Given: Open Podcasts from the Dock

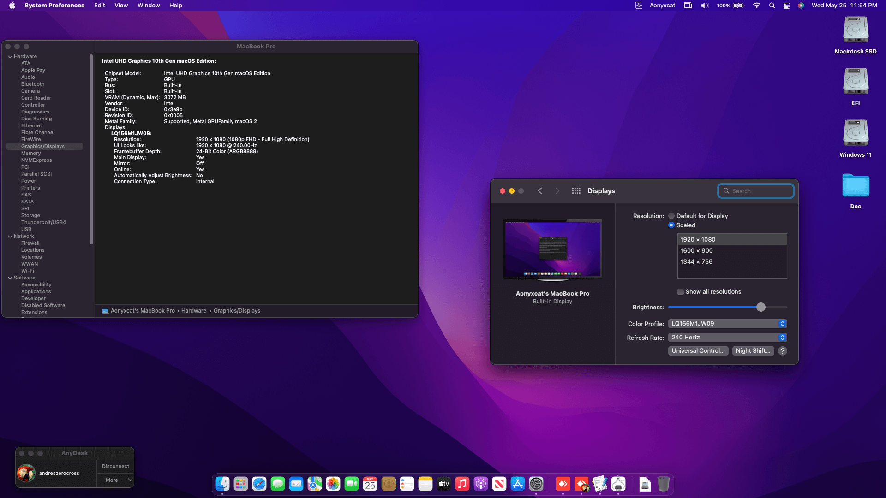Looking at the screenshot, I should pyautogui.click(x=481, y=484).
